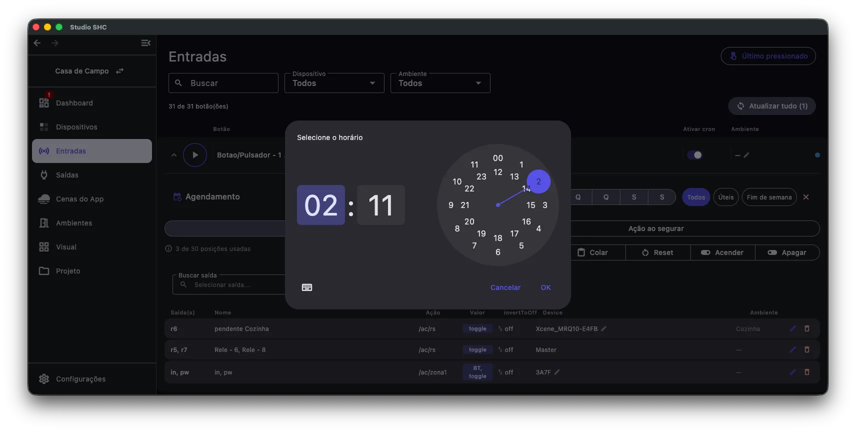Click Atualizar tudo (1) button
The image size is (856, 432).
(x=772, y=106)
